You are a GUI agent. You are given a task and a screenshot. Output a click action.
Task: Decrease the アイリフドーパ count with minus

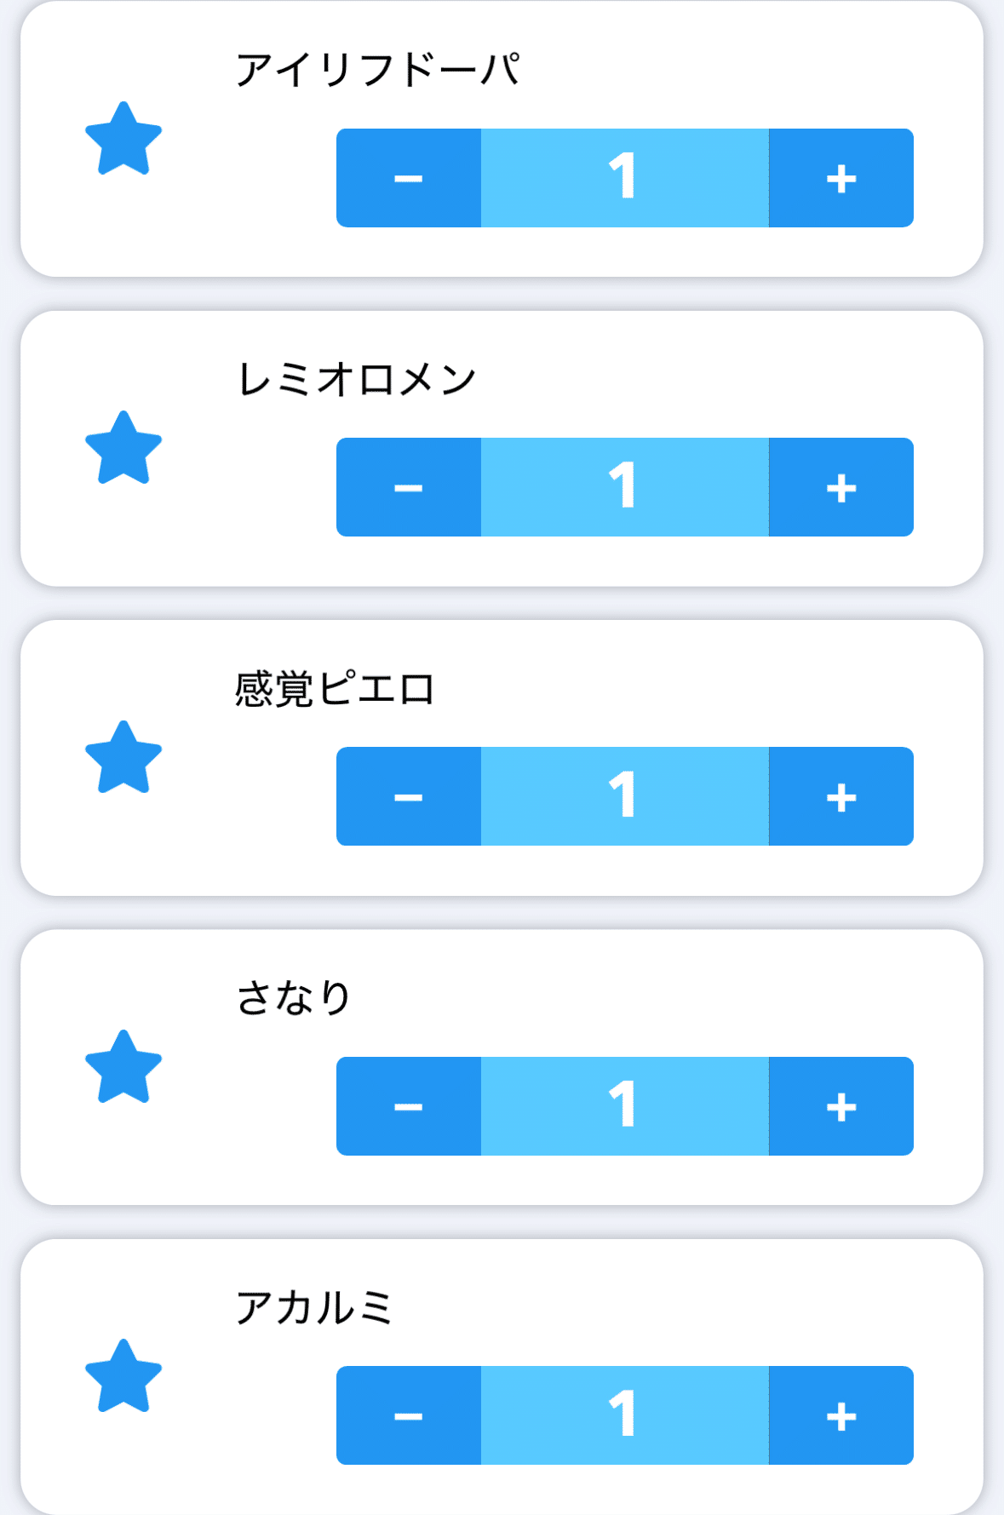click(409, 178)
